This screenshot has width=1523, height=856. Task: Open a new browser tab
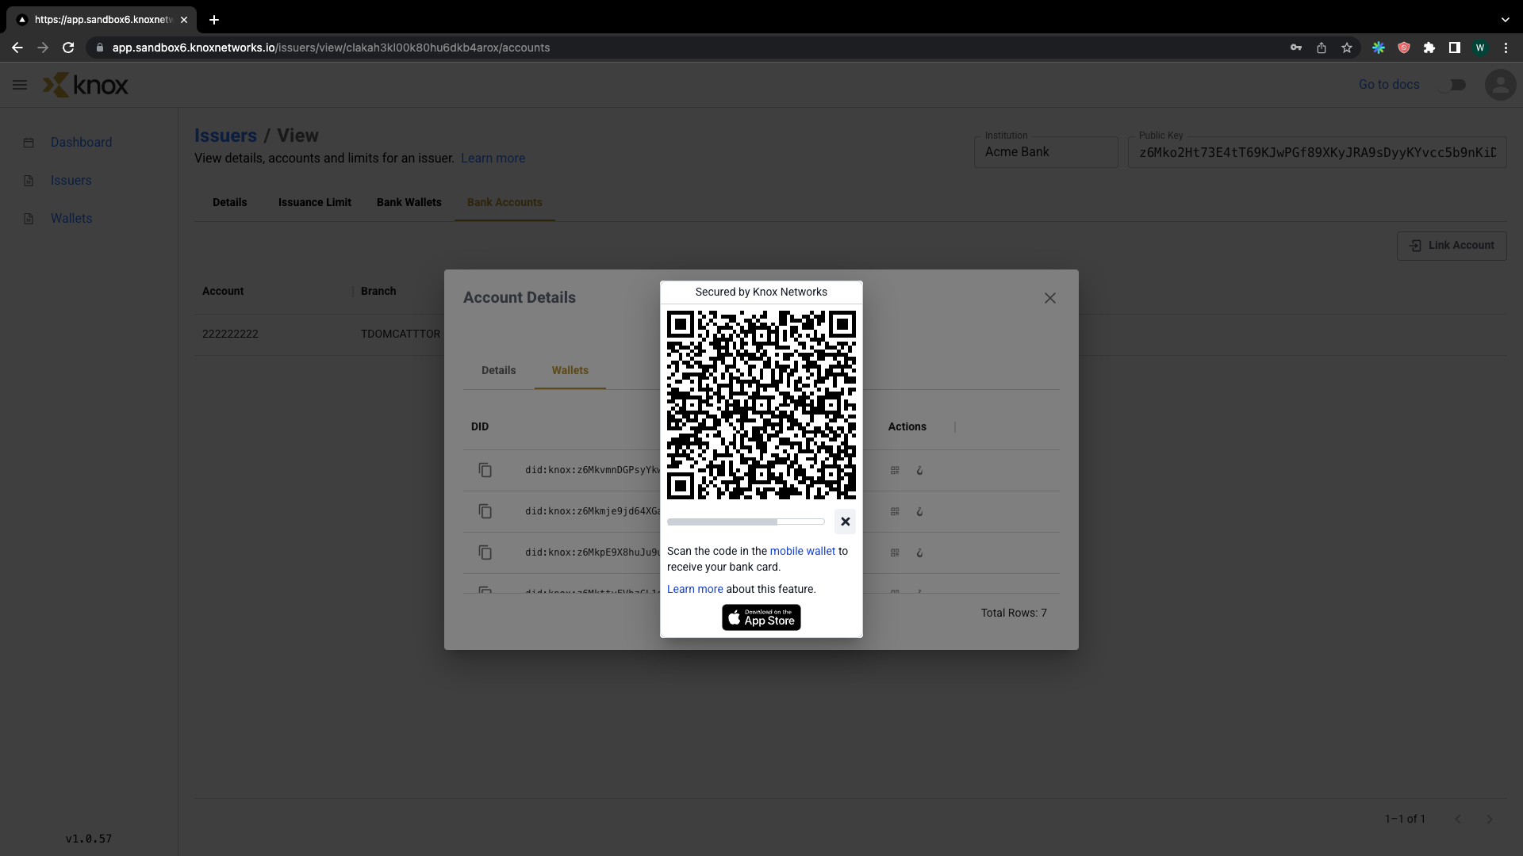click(214, 20)
